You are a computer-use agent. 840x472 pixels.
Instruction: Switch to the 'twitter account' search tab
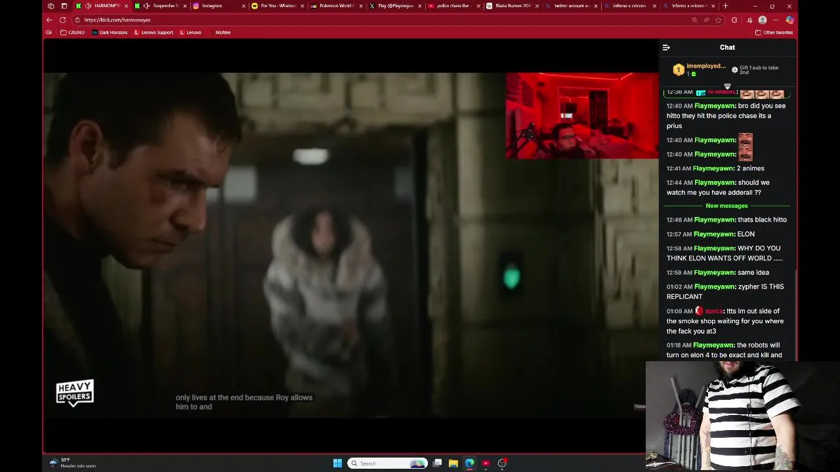[x=570, y=6]
